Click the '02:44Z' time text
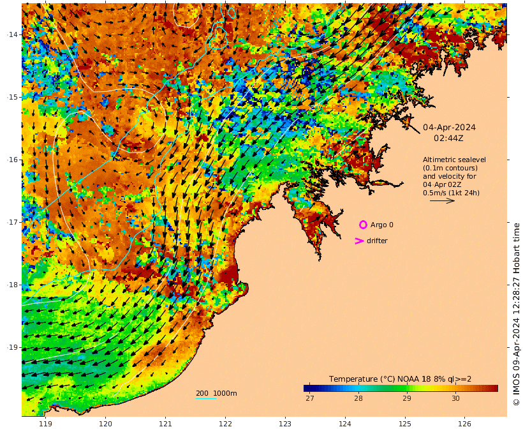Viewport: 523px width, 434px height. point(448,138)
